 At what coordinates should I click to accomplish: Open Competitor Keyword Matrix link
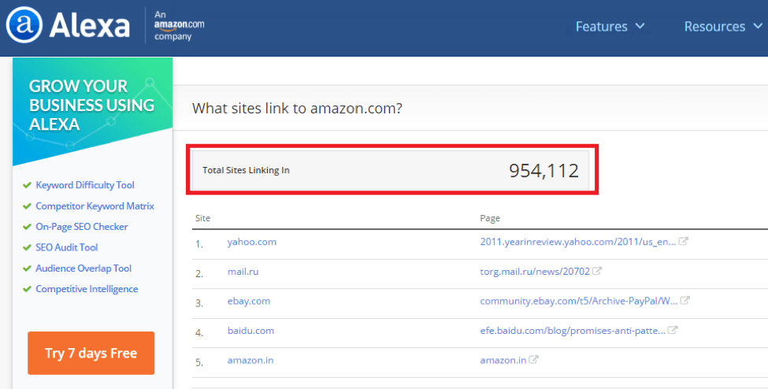(x=95, y=206)
